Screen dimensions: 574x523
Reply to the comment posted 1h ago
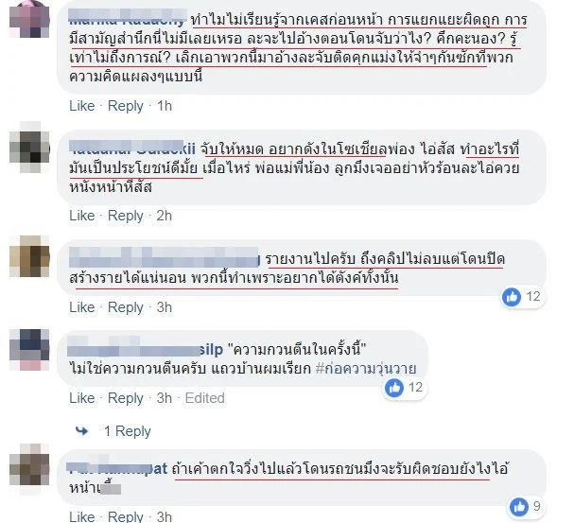click(125, 106)
